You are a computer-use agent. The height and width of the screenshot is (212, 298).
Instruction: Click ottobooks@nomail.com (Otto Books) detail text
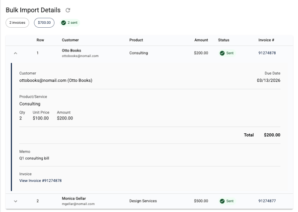point(56,80)
